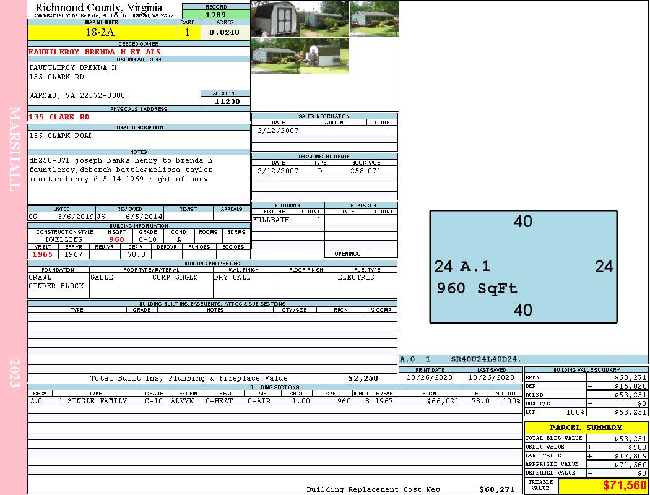Viewport: 650px width, 495px height.
Task: Click listed date 5/6/2019
Action: 76,217
